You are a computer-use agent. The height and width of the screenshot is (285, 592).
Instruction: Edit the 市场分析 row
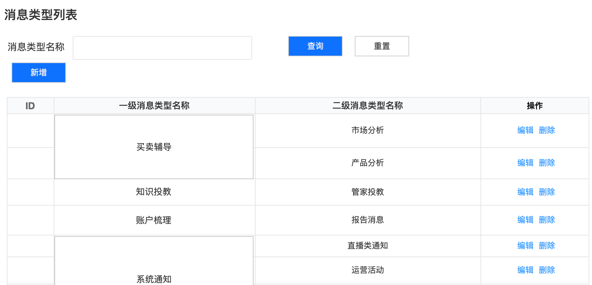[525, 130]
